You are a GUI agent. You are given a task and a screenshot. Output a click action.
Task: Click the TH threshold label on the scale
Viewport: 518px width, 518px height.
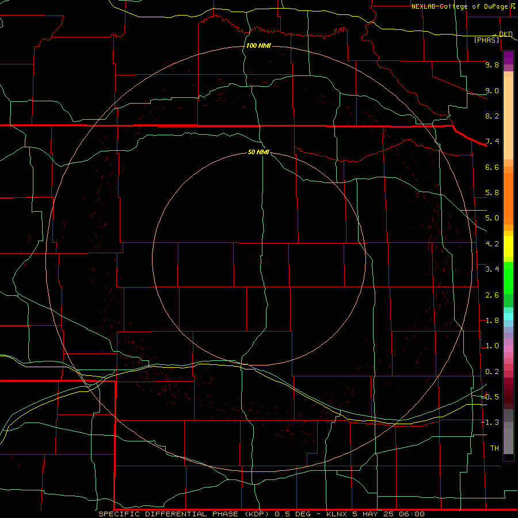pos(494,448)
